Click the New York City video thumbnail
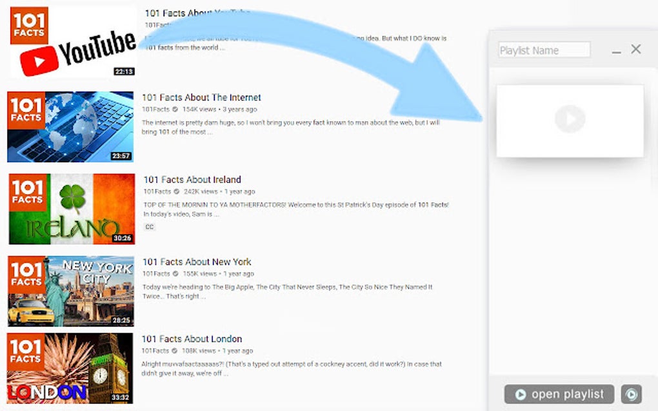 (70, 291)
